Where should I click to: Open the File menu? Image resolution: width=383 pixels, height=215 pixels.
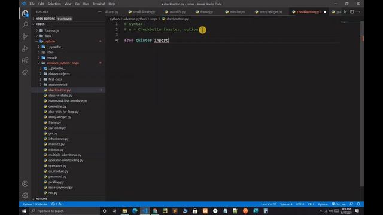tap(32, 4)
